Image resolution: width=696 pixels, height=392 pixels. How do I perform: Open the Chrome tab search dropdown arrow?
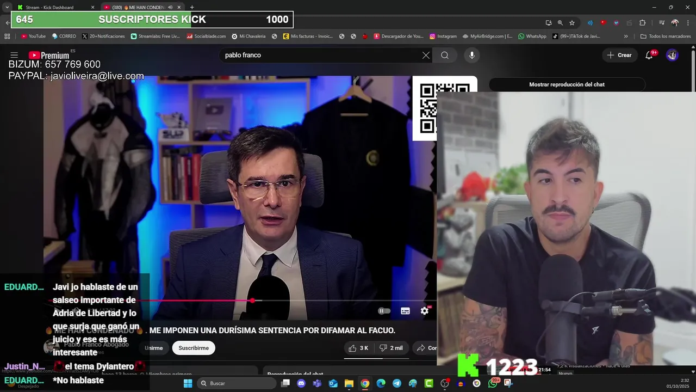coord(7,7)
